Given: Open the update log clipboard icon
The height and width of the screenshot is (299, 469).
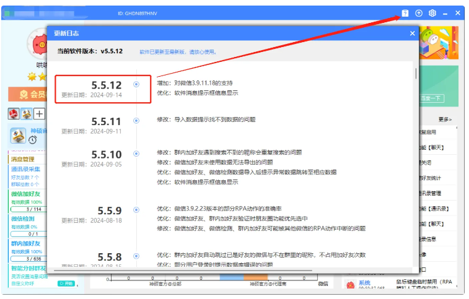Looking at the screenshot, I should (x=405, y=13).
